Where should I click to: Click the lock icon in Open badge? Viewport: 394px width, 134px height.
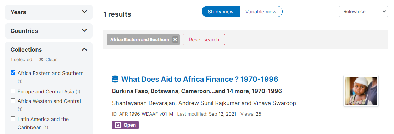(118, 125)
